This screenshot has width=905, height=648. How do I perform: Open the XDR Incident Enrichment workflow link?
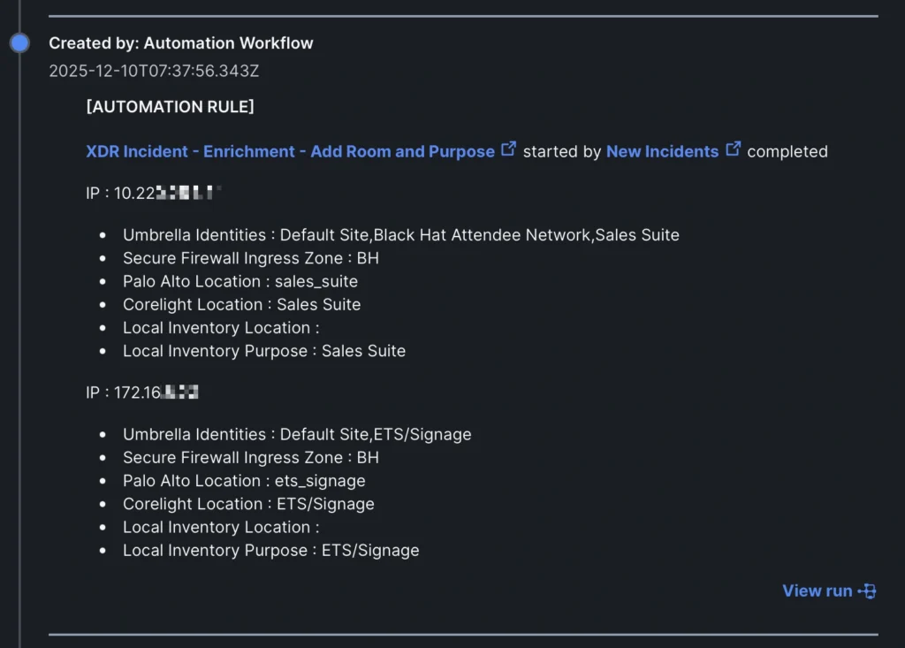coord(290,151)
